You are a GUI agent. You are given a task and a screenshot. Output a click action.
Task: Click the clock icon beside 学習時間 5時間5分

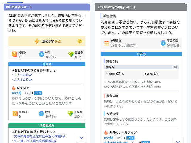point(163,43)
